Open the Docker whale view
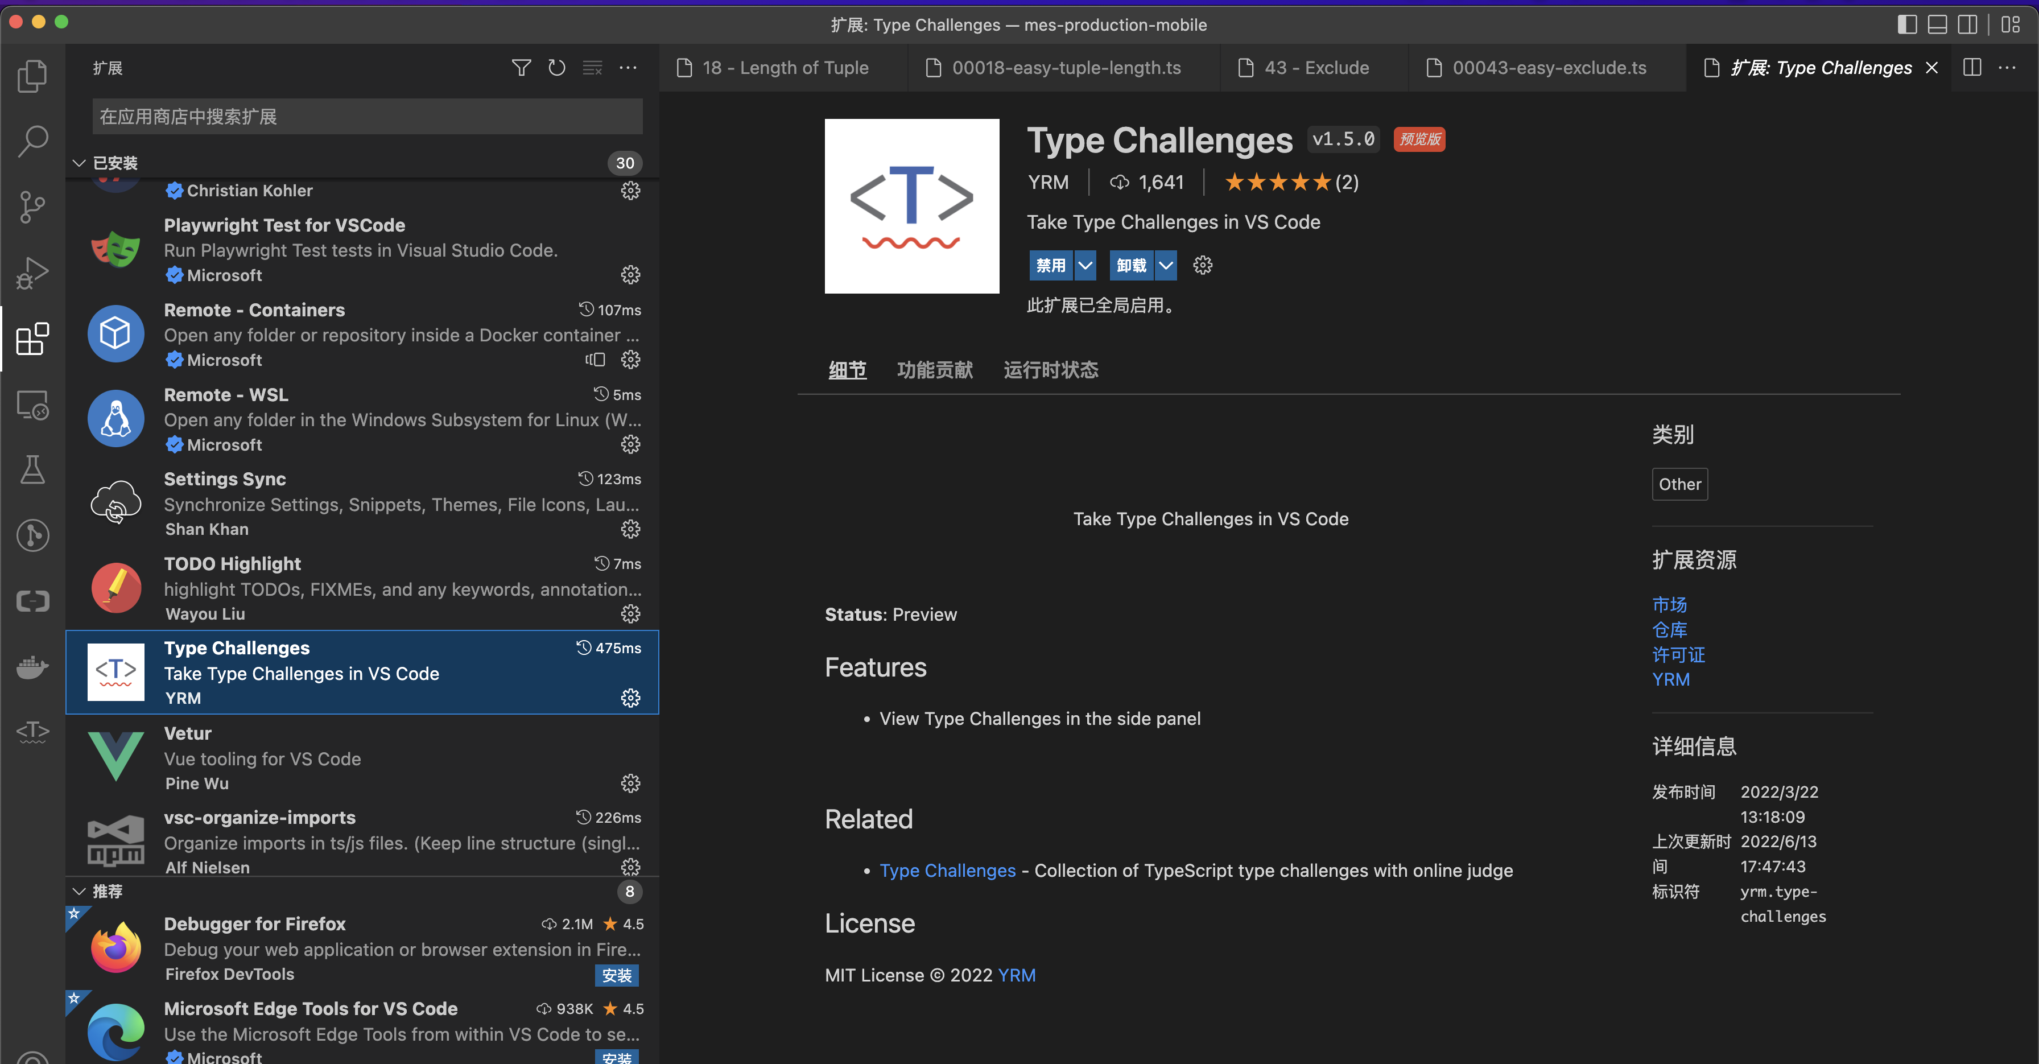 (32, 667)
